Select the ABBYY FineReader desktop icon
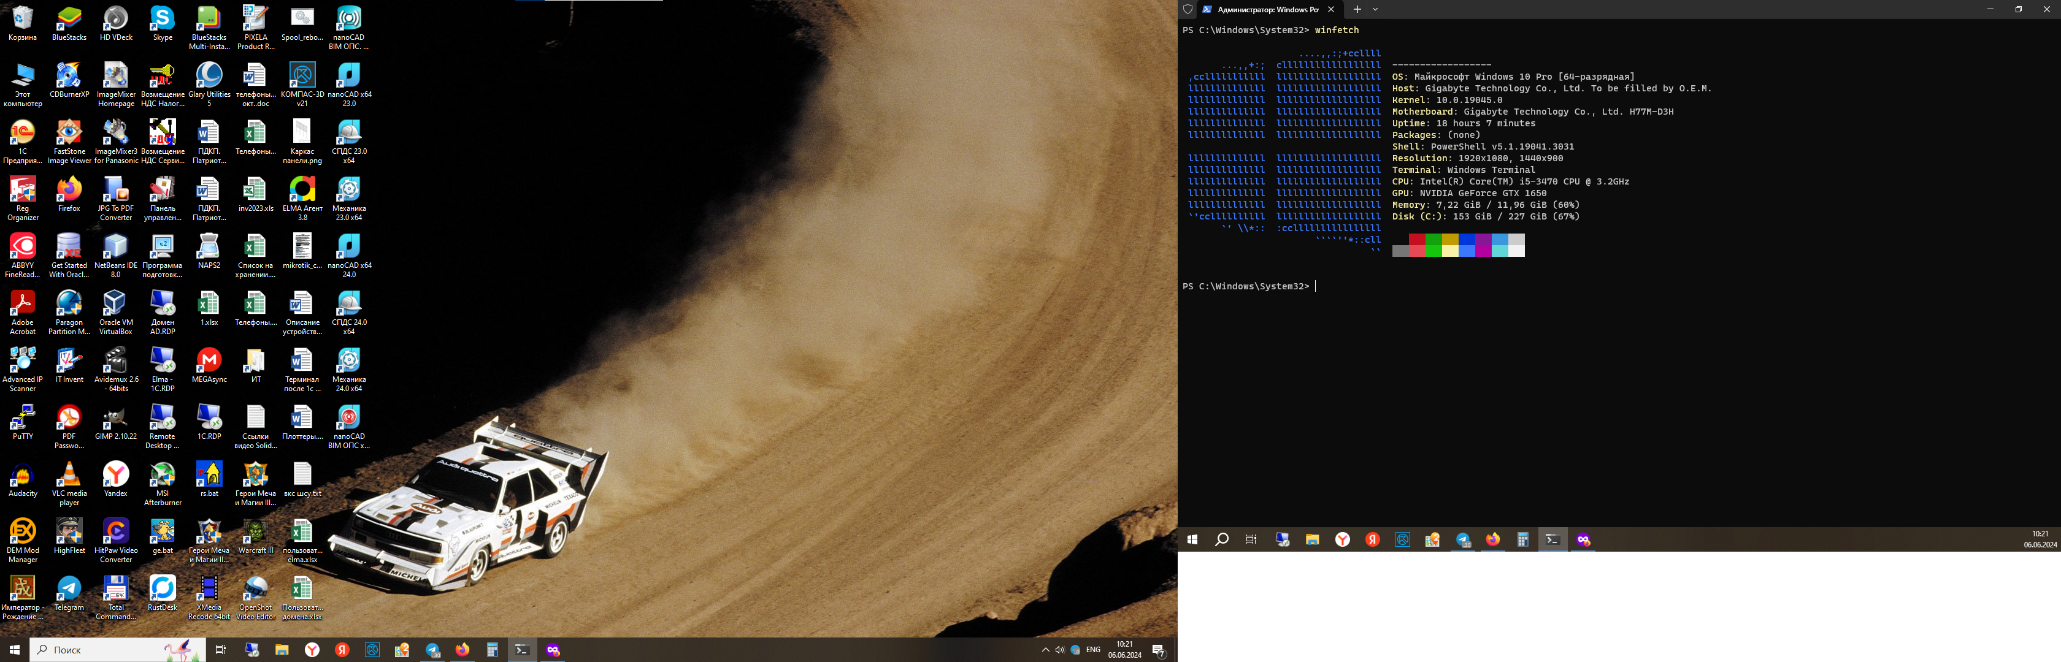 23,256
